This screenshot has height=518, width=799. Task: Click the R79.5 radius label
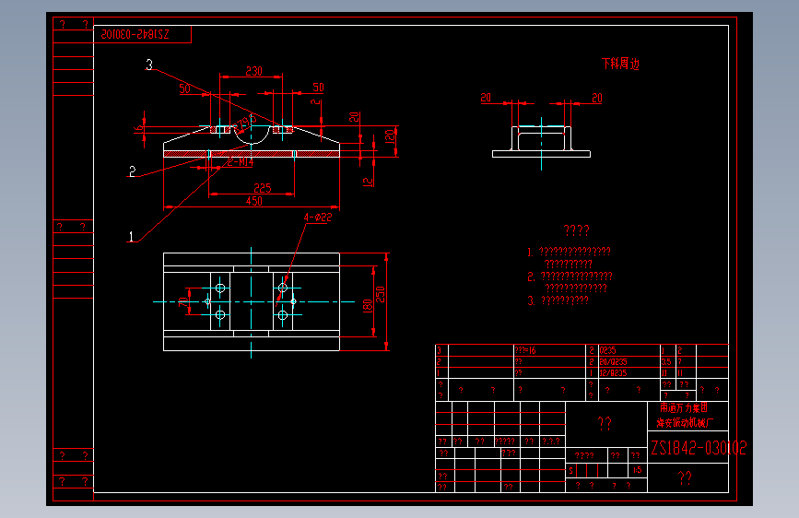click(244, 123)
